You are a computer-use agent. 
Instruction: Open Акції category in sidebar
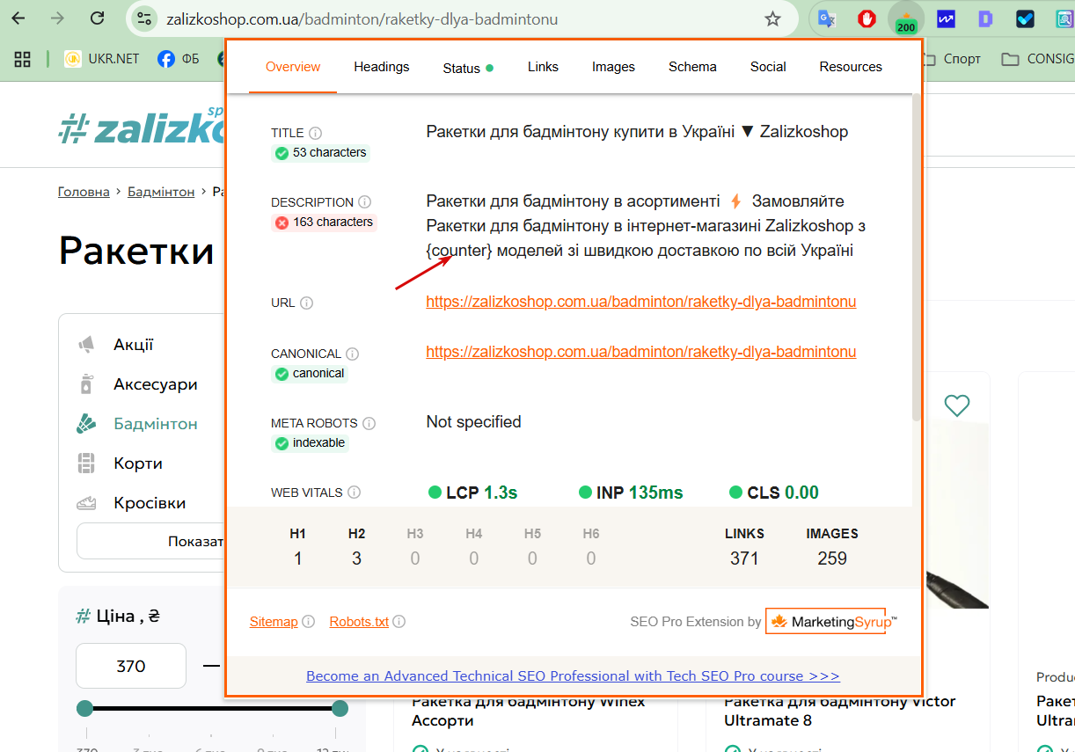(134, 345)
